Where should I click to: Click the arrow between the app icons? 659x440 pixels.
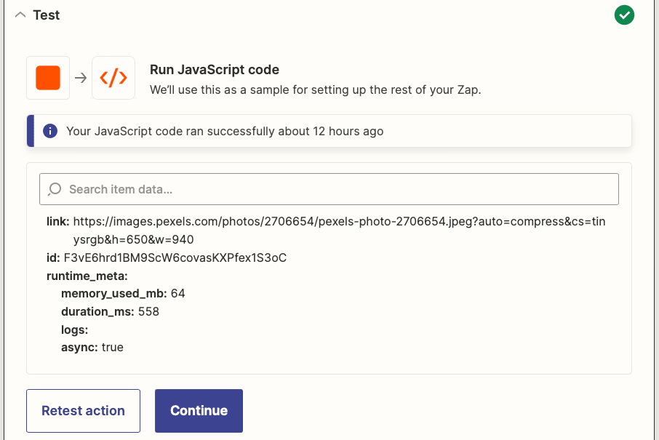pyautogui.click(x=80, y=76)
